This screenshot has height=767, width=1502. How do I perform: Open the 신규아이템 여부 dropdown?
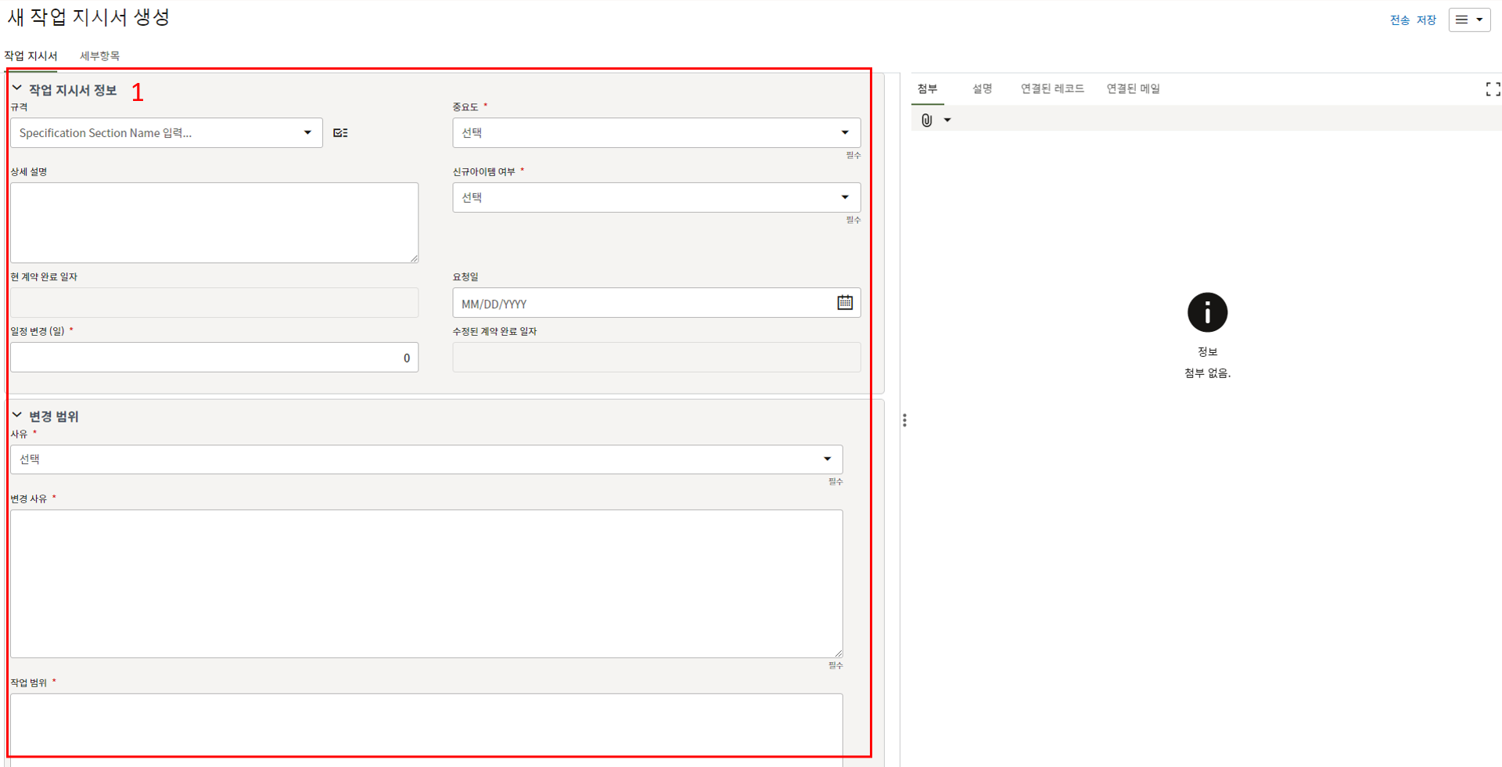[656, 197]
